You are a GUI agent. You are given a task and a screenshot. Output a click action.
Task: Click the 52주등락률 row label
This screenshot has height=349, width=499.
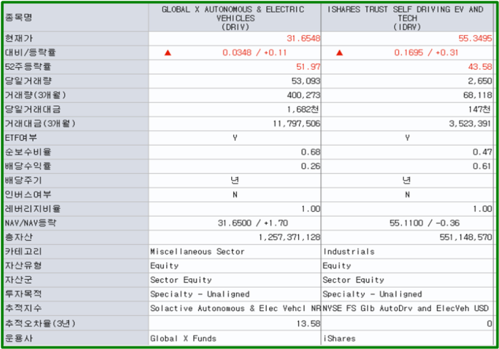click(x=28, y=67)
